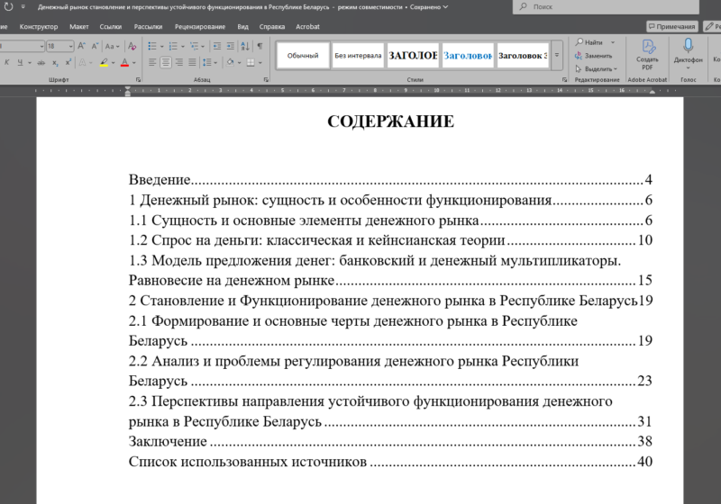Open the underline style dropdown arrow
Viewport: 721px width, 504px height.
point(30,63)
